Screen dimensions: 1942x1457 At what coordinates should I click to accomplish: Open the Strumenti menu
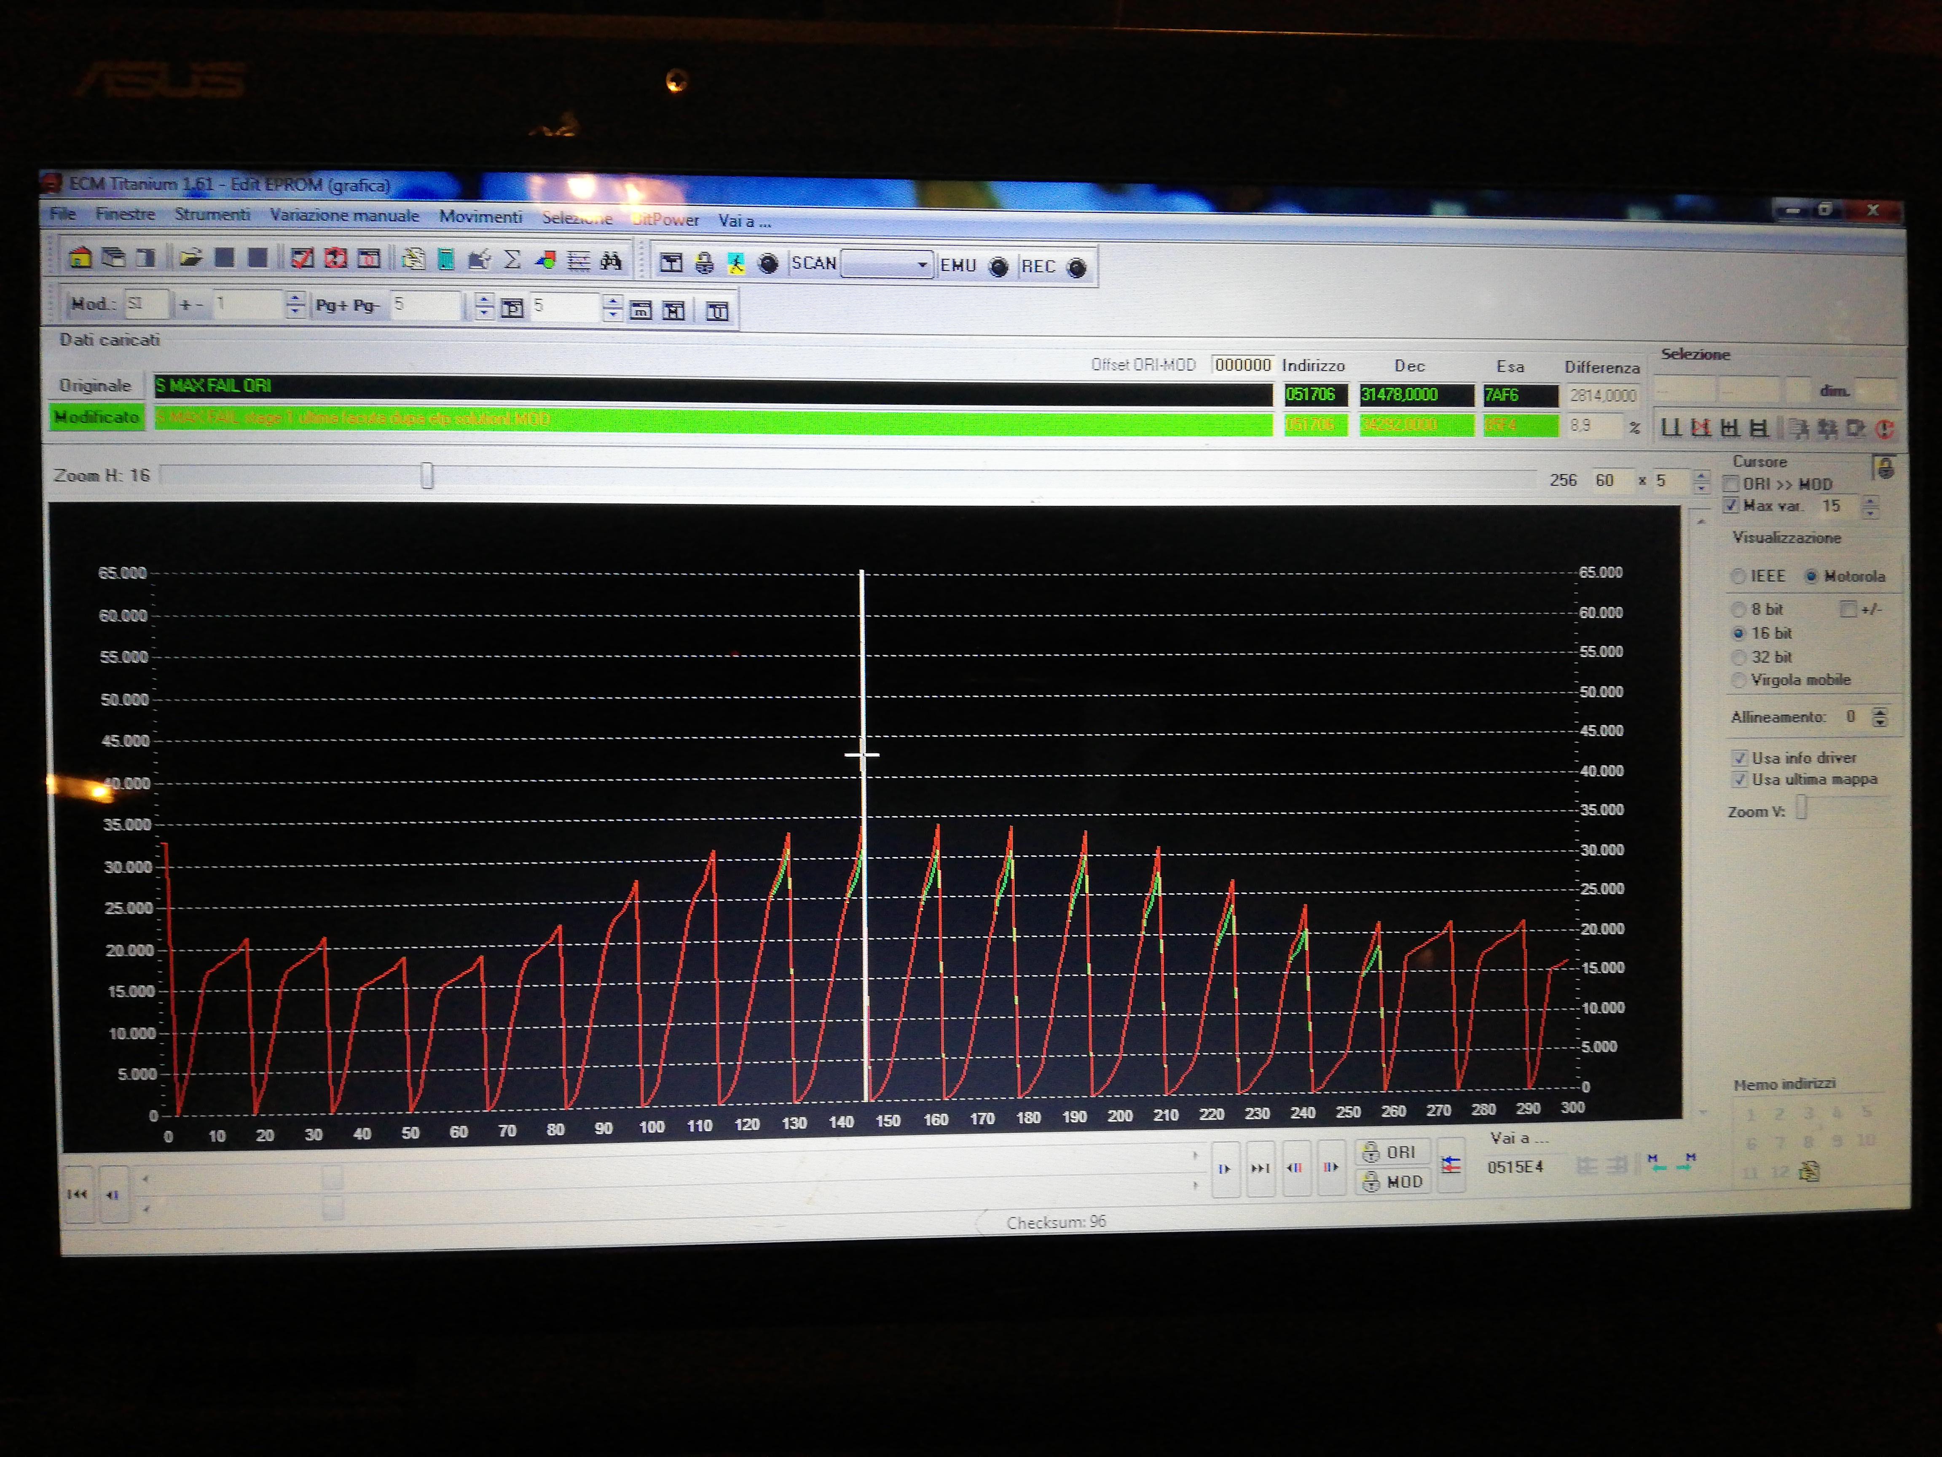[212, 214]
